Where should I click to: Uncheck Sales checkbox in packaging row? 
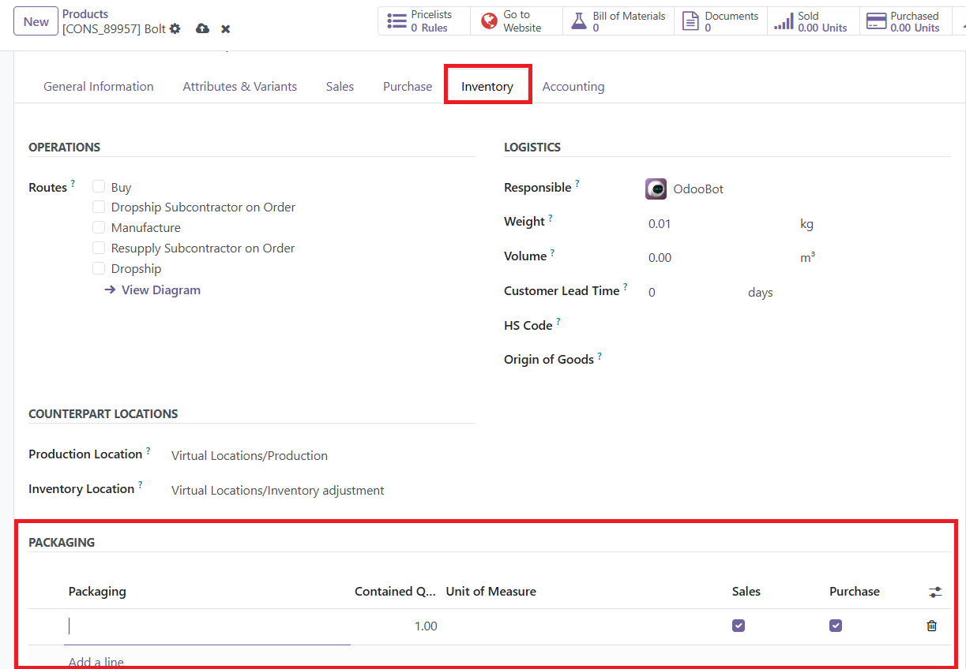pos(739,626)
